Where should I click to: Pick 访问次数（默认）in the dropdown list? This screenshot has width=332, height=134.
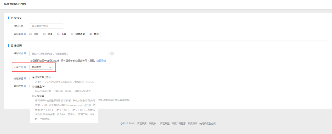click(x=33, y=77)
